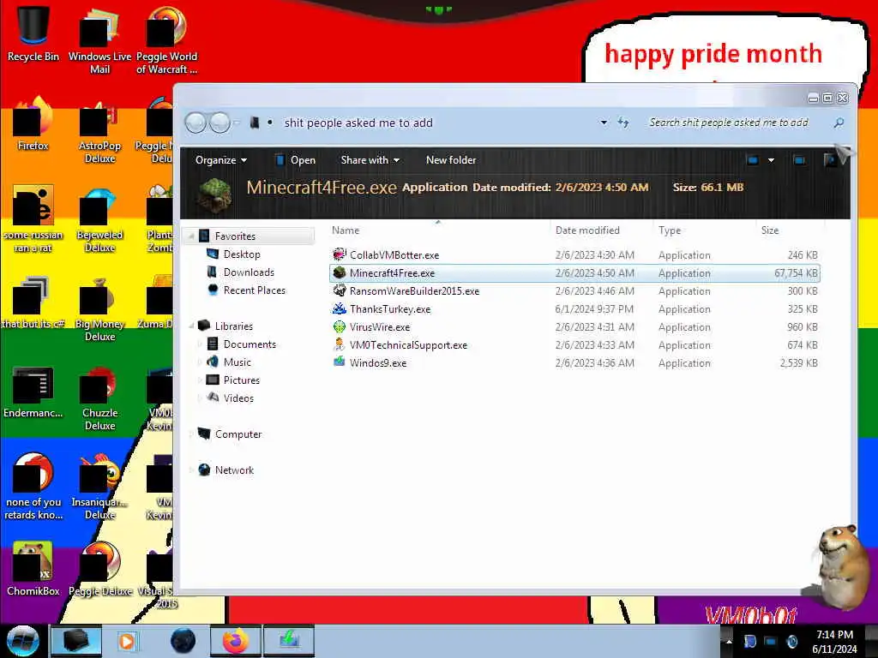Expand the Computer tree node
Screen dimensions: 878x658
(x=191, y=434)
